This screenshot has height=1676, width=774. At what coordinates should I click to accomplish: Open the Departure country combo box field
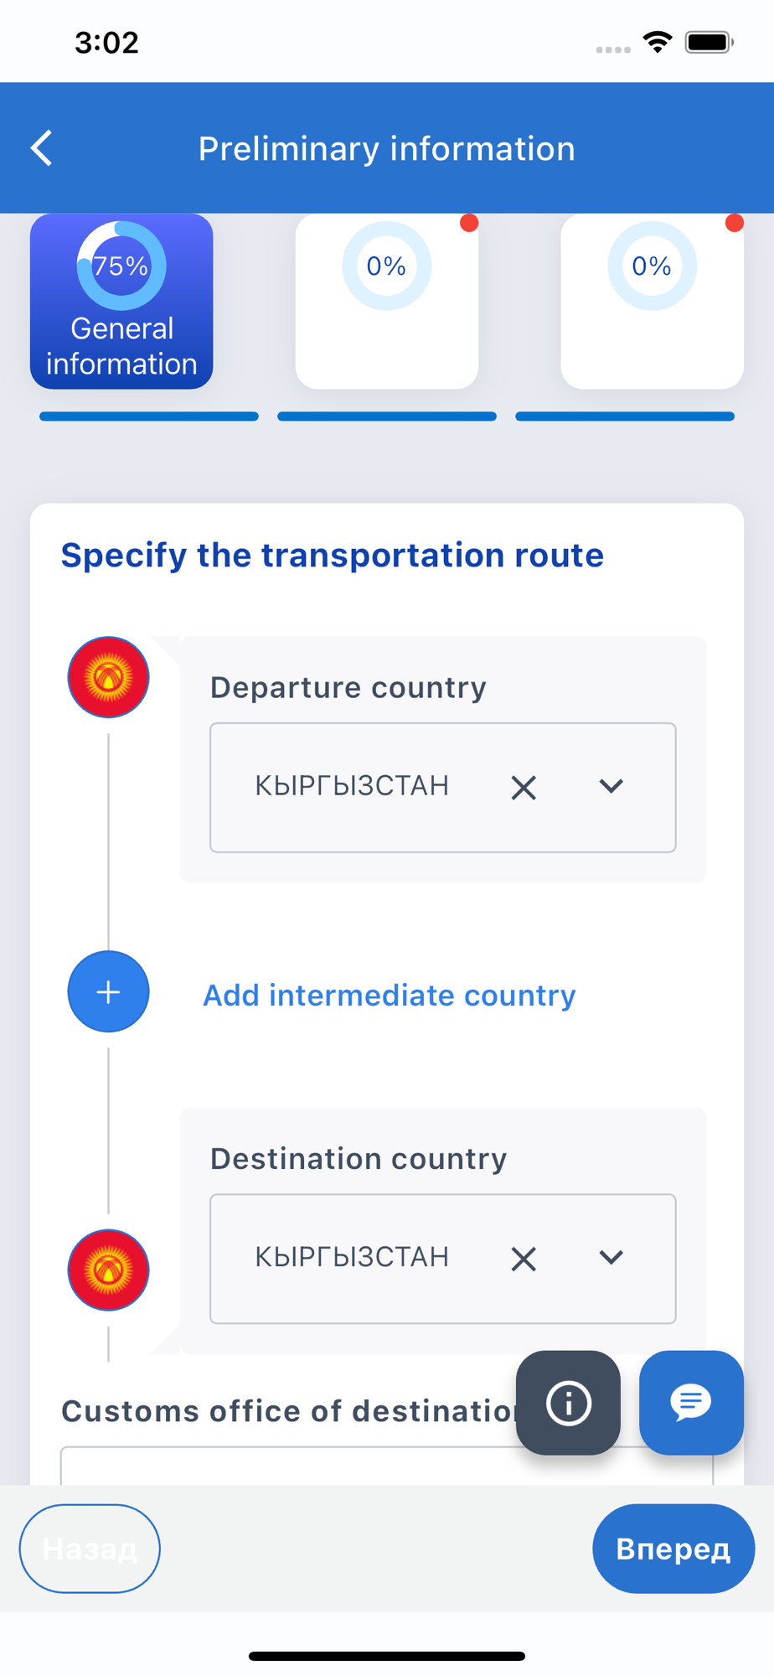pyautogui.click(x=443, y=788)
